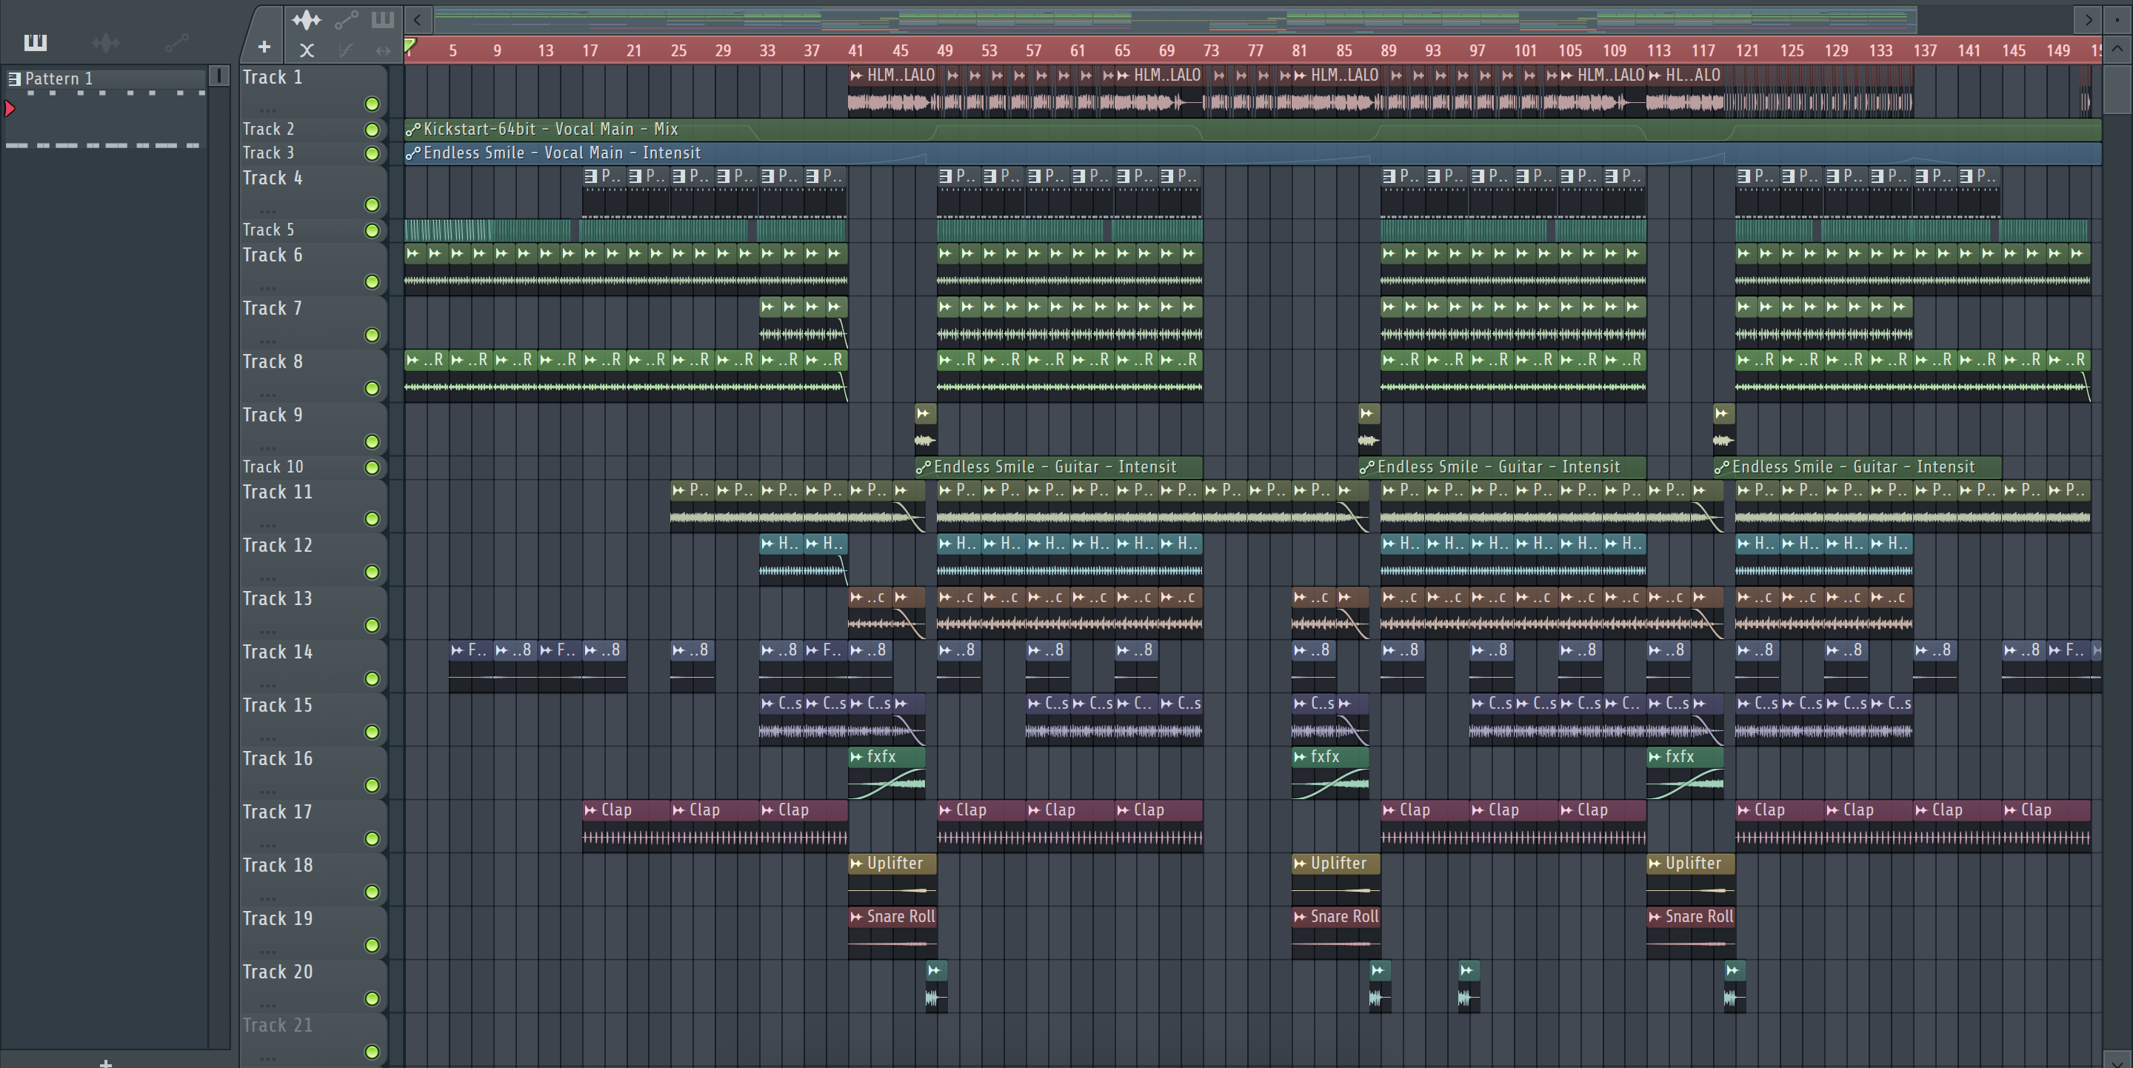2133x1068 pixels.
Task: Select first Endless Smile Guitar Intensit clip
Action: (x=1058, y=467)
